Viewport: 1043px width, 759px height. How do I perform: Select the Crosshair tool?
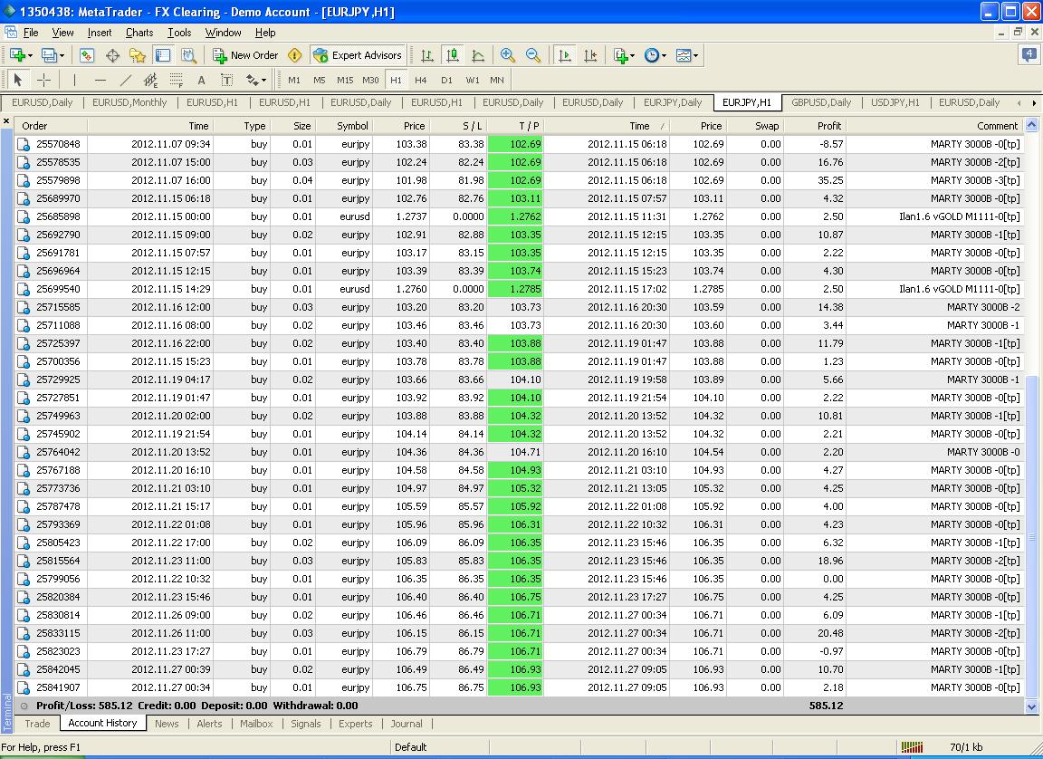coord(43,81)
